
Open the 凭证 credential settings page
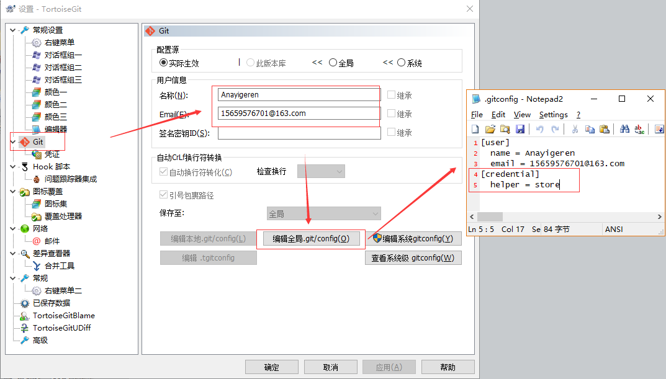point(52,154)
